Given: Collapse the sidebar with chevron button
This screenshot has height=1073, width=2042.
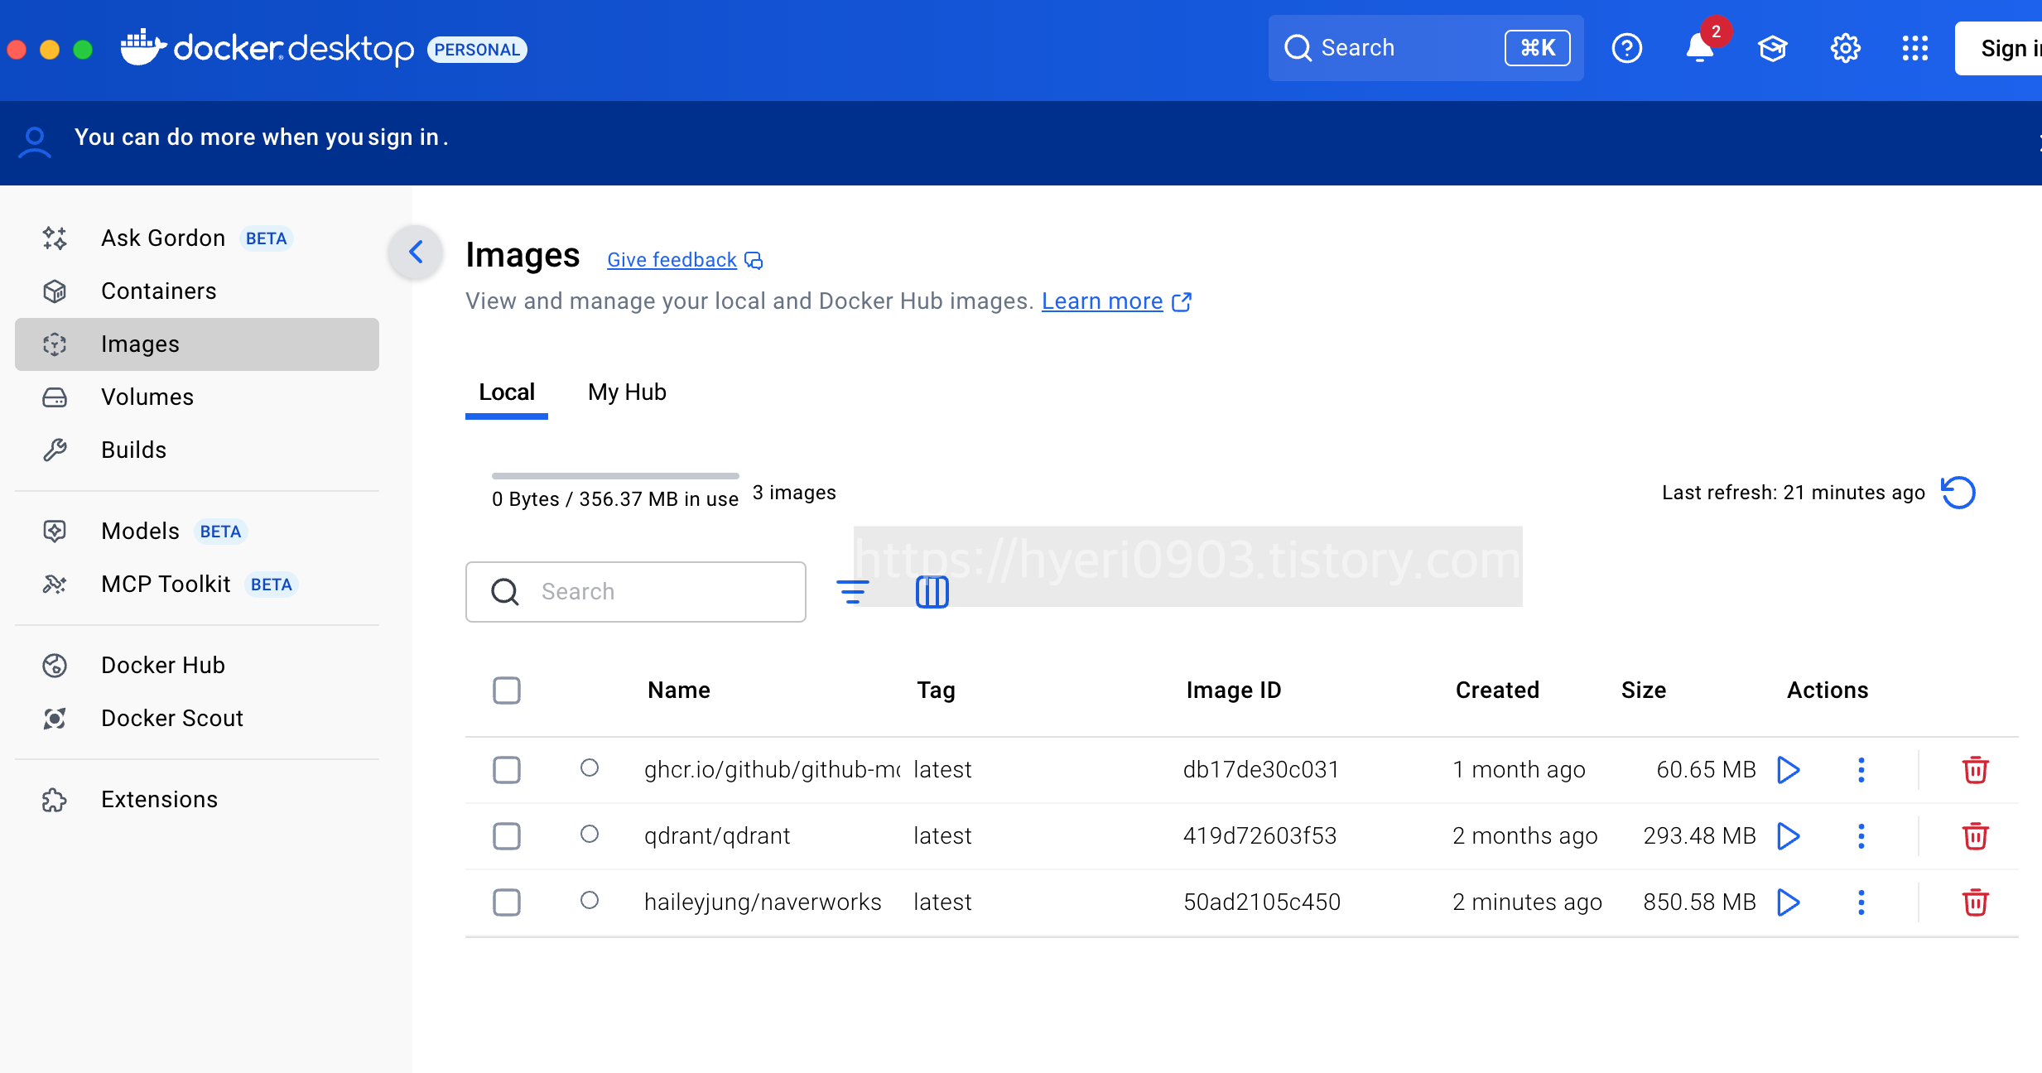Looking at the screenshot, I should pos(416,252).
